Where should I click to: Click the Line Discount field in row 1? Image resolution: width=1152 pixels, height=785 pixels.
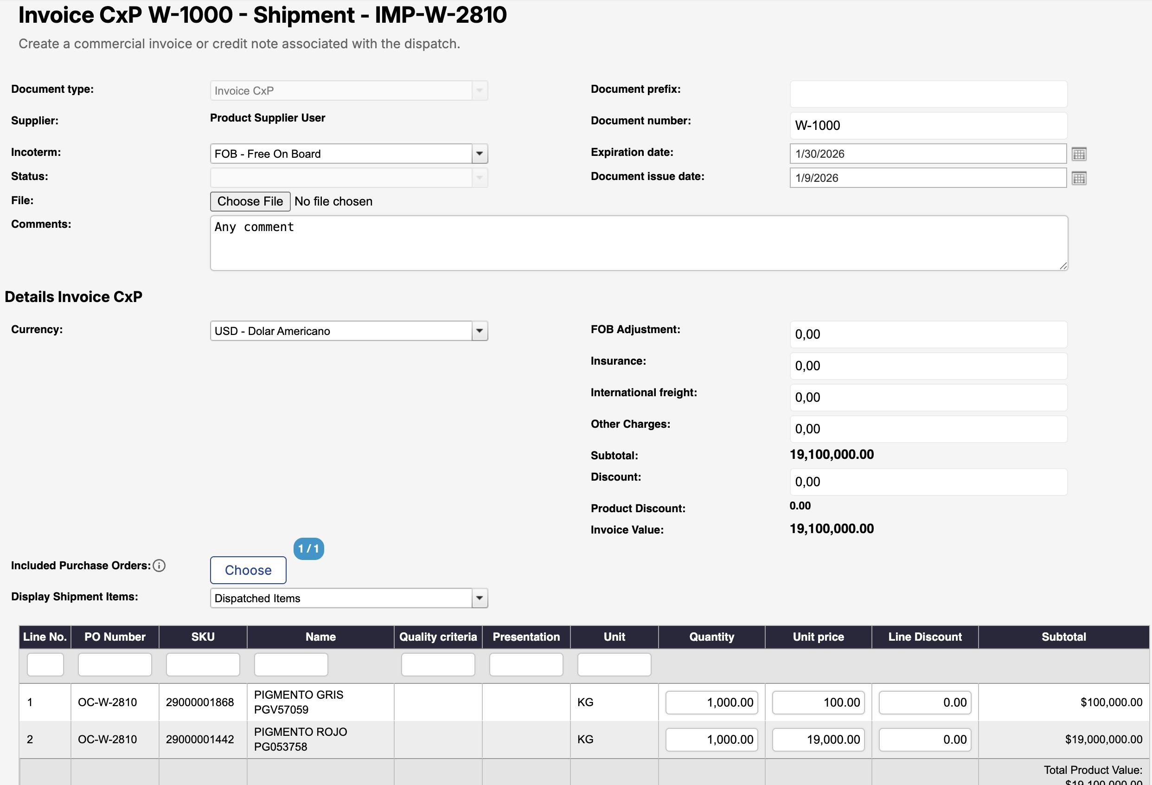[x=924, y=702]
